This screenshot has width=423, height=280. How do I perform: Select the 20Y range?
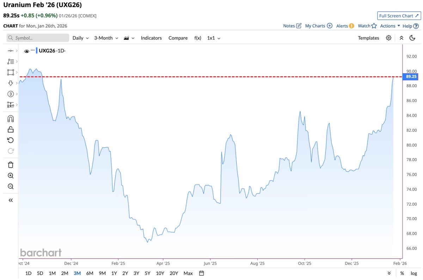tap(174, 273)
